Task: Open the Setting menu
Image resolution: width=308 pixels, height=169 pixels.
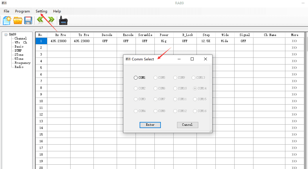Action: 41,11
